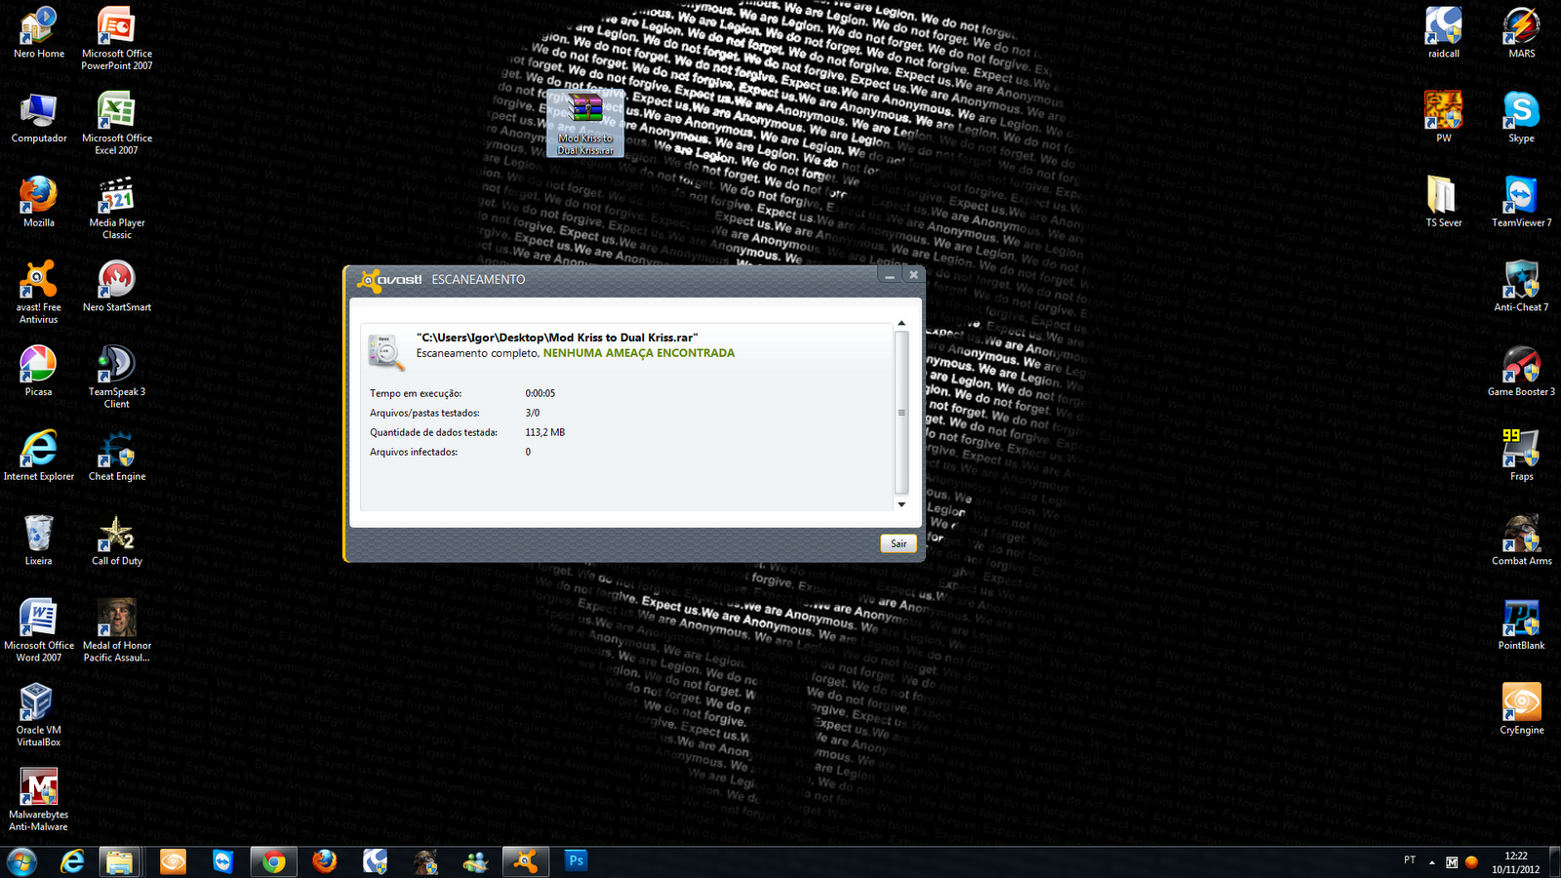Image resolution: width=1561 pixels, height=878 pixels.
Task: Select Microsoft Office Excel 2007 desktop icon
Action: (x=117, y=123)
